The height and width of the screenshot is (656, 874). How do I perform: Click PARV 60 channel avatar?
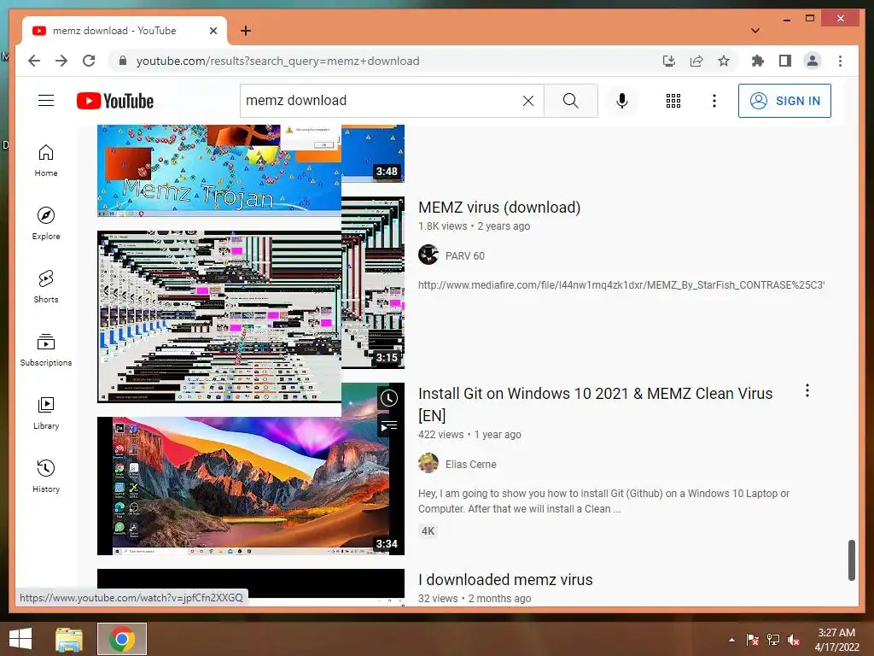pos(428,255)
